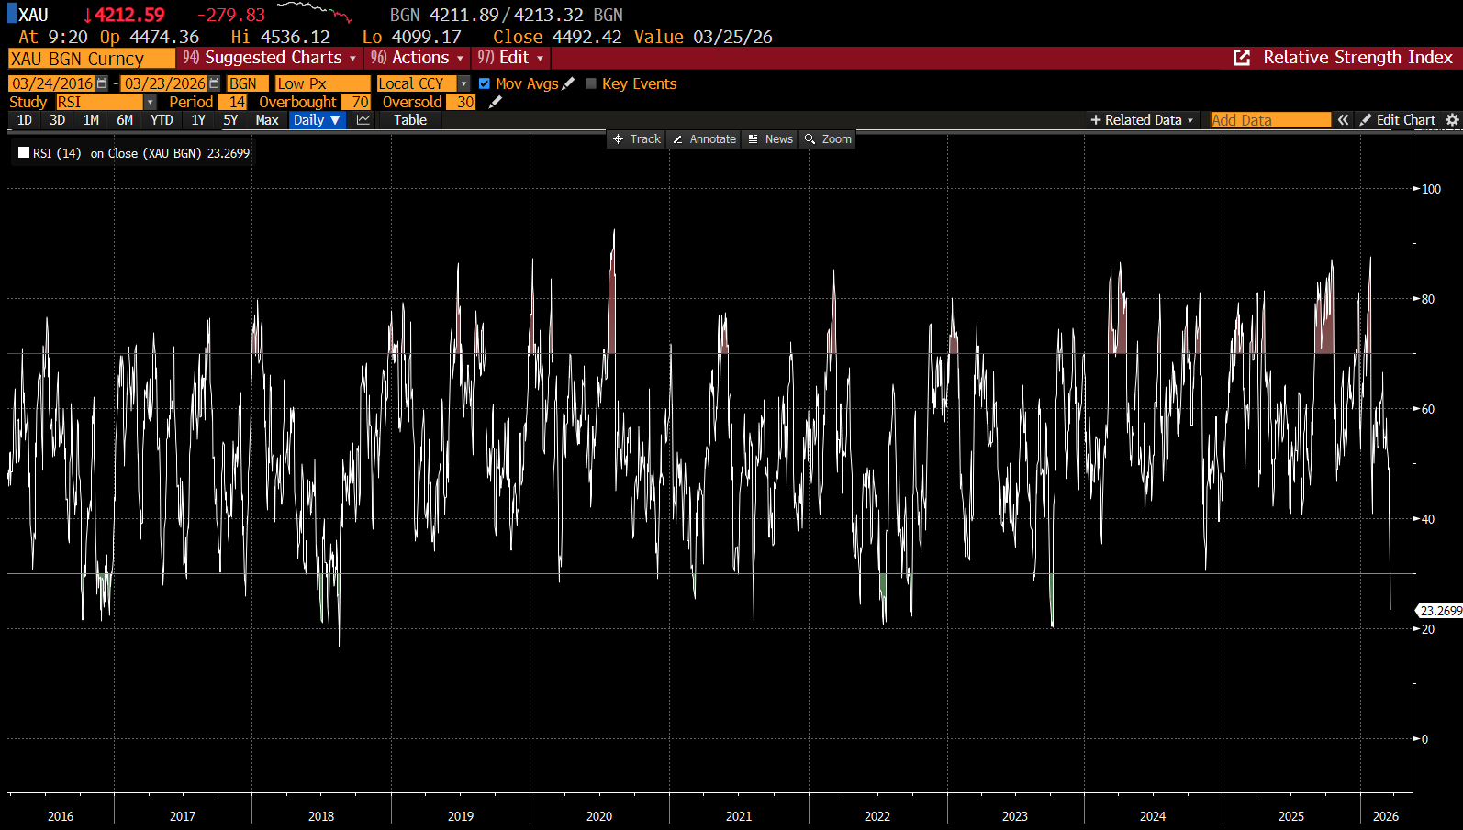The image size is (1463, 830).
Task: Select the 5Y time range tab
Action: [x=230, y=120]
